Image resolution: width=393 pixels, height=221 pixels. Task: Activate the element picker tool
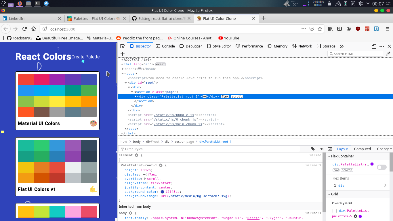point(122,46)
